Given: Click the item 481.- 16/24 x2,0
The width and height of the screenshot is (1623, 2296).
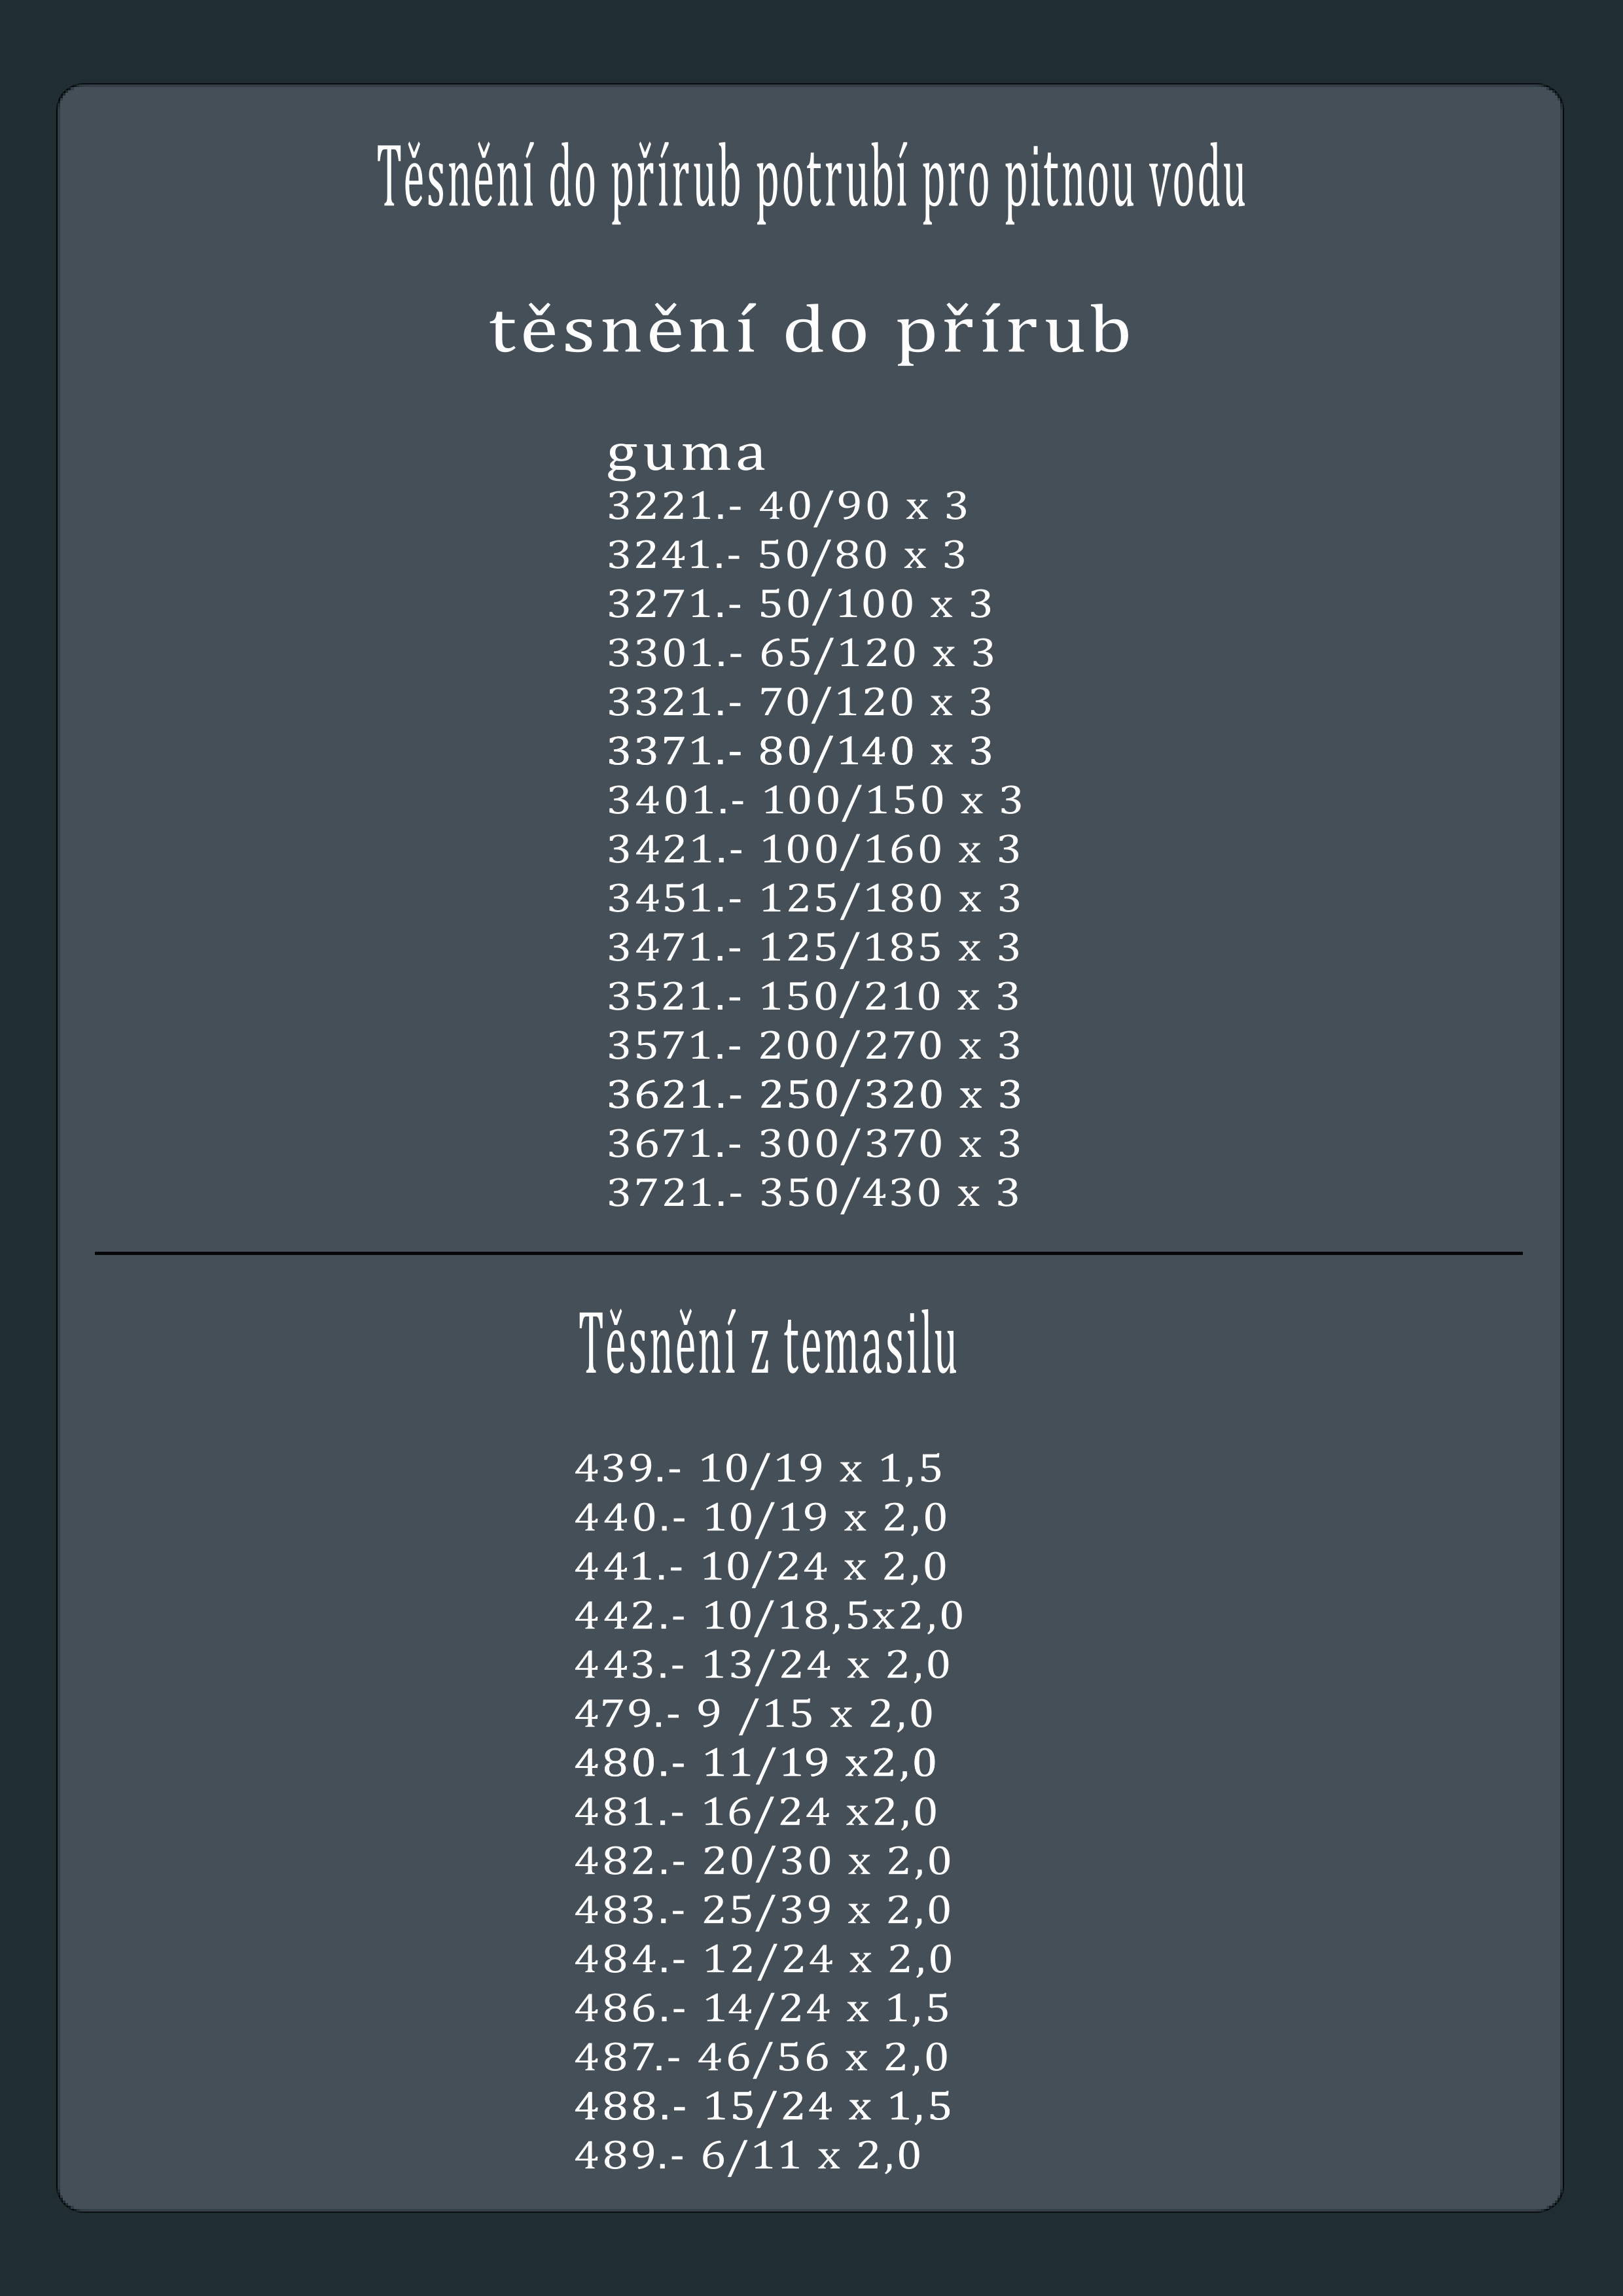Looking at the screenshot, I should click(x=755, y=1811).
